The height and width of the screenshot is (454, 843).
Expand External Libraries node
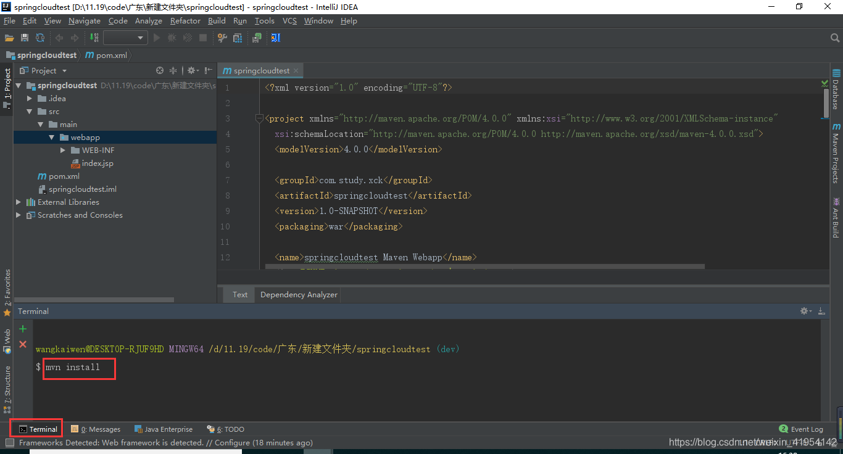19,202
